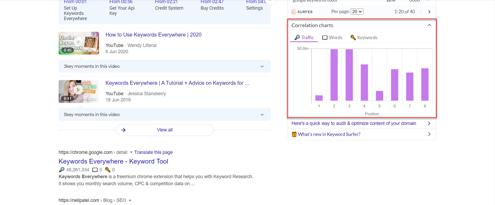Click the gift icon beside What's new
This screenshot has width=495, height=205.
[294, 134]
